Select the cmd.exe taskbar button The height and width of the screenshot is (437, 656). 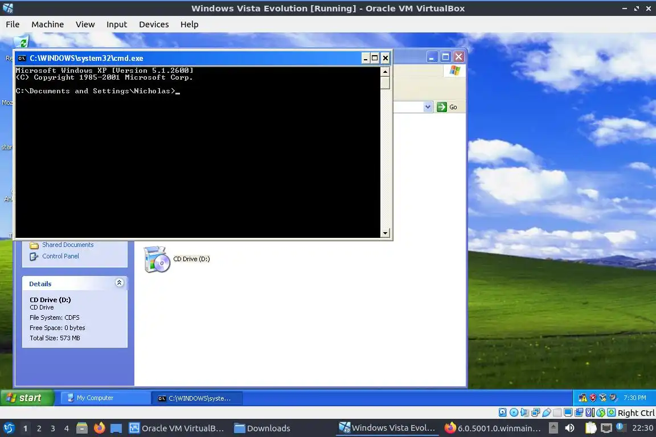197,398
